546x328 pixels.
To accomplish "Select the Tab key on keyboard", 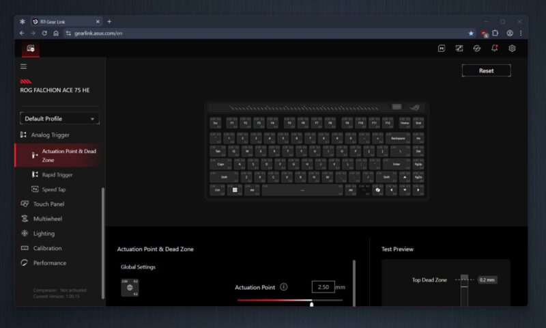I will click(x=218, y=151).
